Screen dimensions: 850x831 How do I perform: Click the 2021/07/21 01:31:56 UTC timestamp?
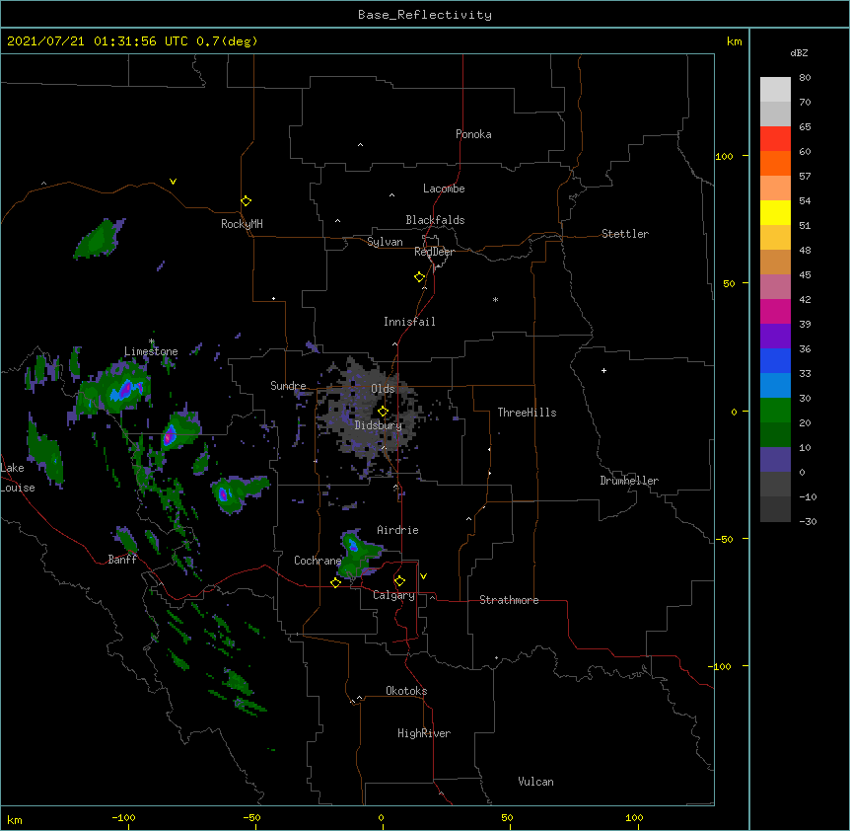click(x=98, y=41)
